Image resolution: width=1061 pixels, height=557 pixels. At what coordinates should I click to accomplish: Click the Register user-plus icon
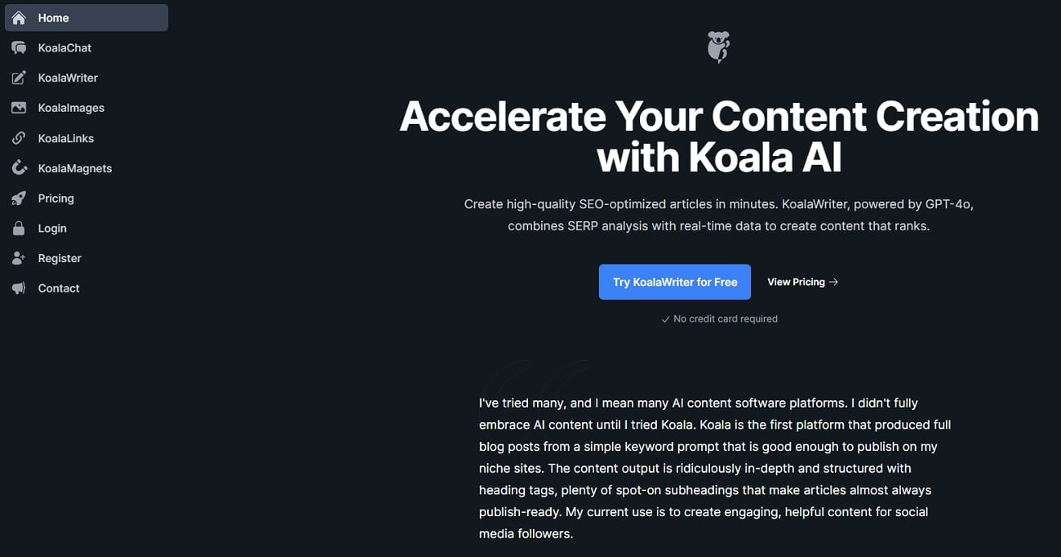point(19,258)
